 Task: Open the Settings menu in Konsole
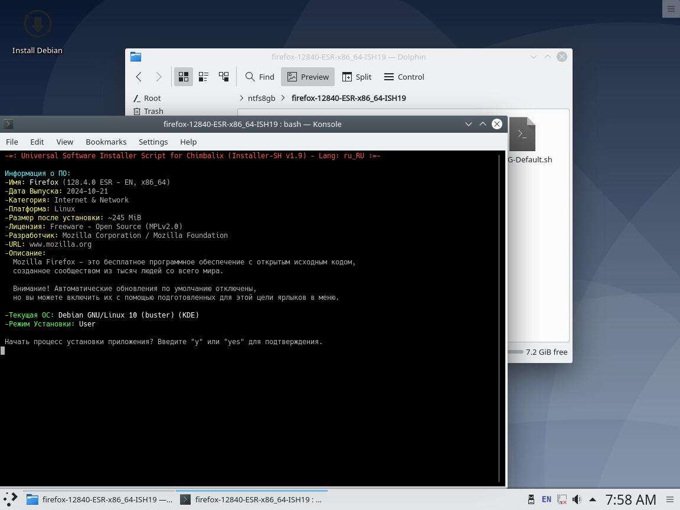point(153,142)
